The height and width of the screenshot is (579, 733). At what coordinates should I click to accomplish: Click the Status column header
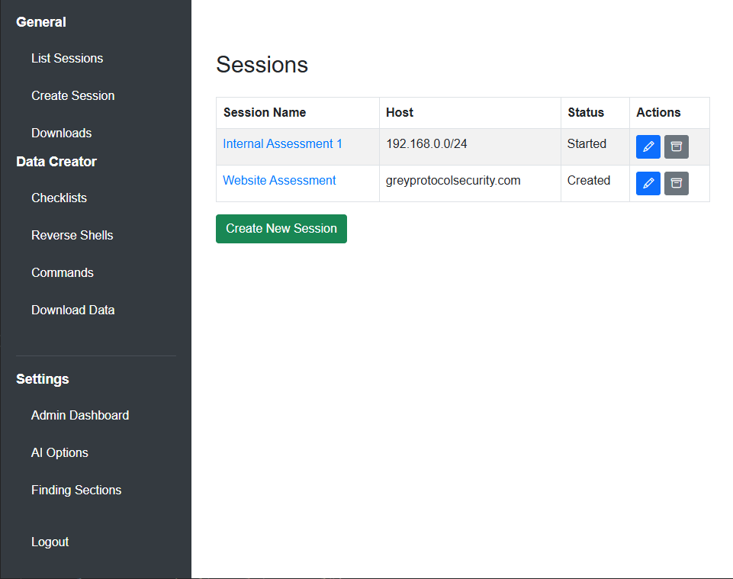click(x=586, y=112)
